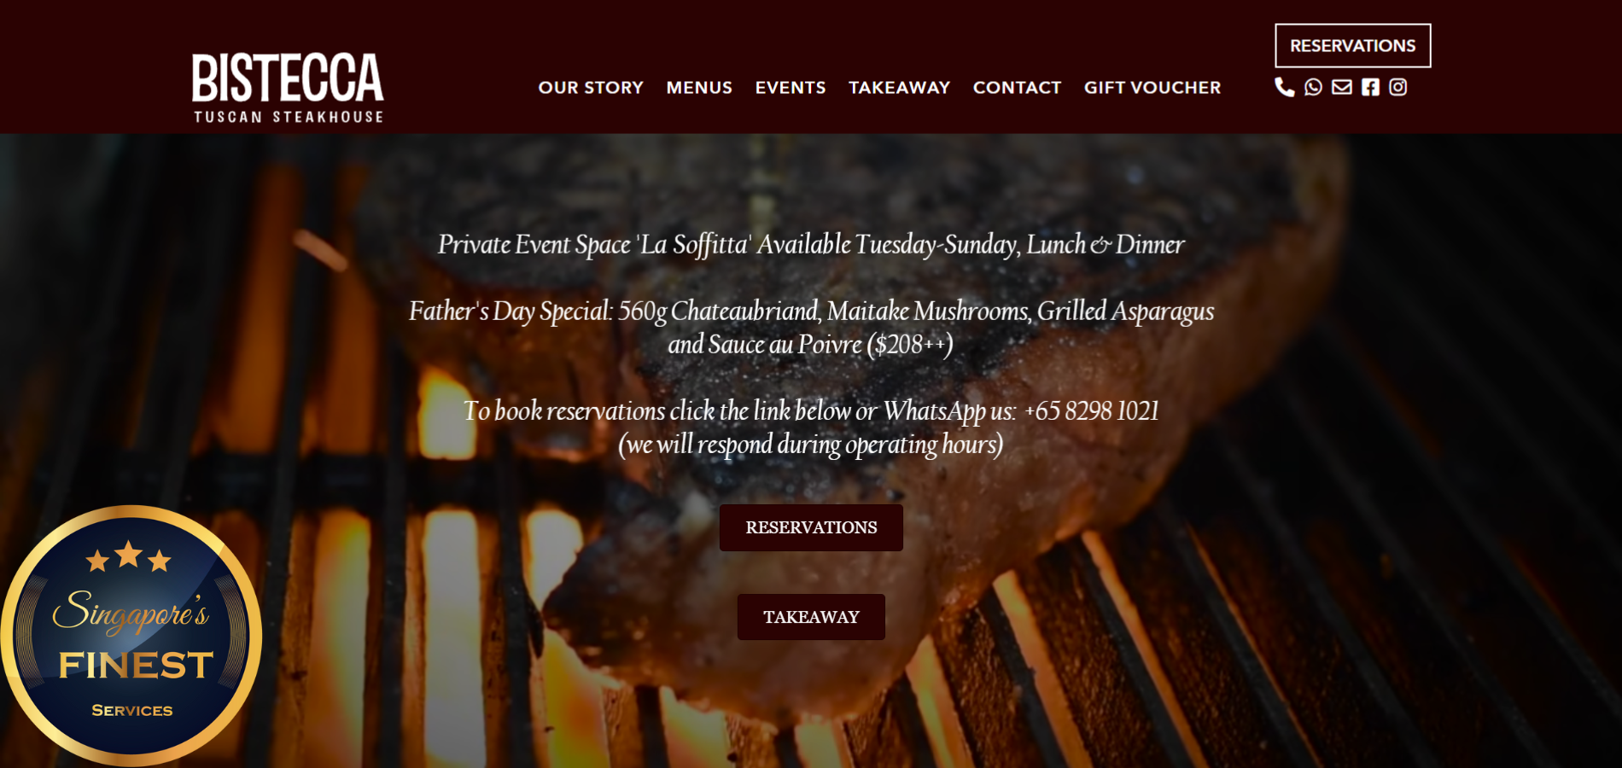1622x768 pixels.
Task: Open the Facebook page icon
Action: click(x=1370, y=87)
